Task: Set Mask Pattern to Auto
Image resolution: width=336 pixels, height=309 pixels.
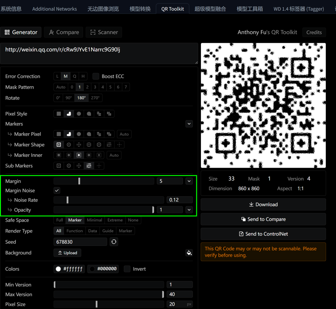Action: 61,87
